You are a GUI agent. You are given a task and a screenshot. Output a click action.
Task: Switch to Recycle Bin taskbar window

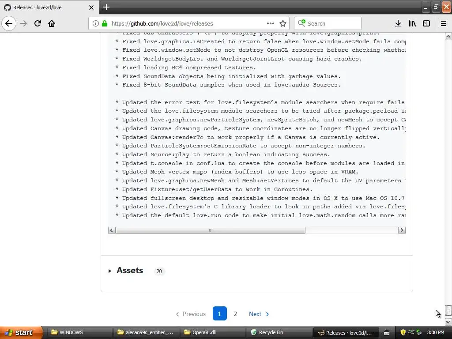coord(279,332)
